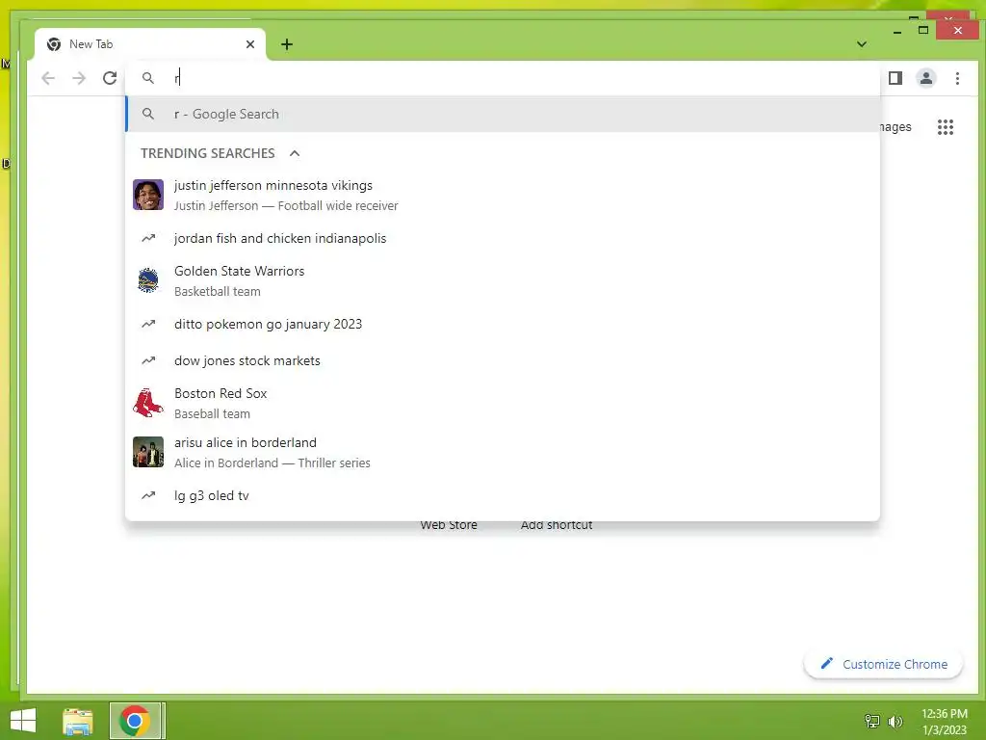Click the Add shortcut button

pos(557,525)
